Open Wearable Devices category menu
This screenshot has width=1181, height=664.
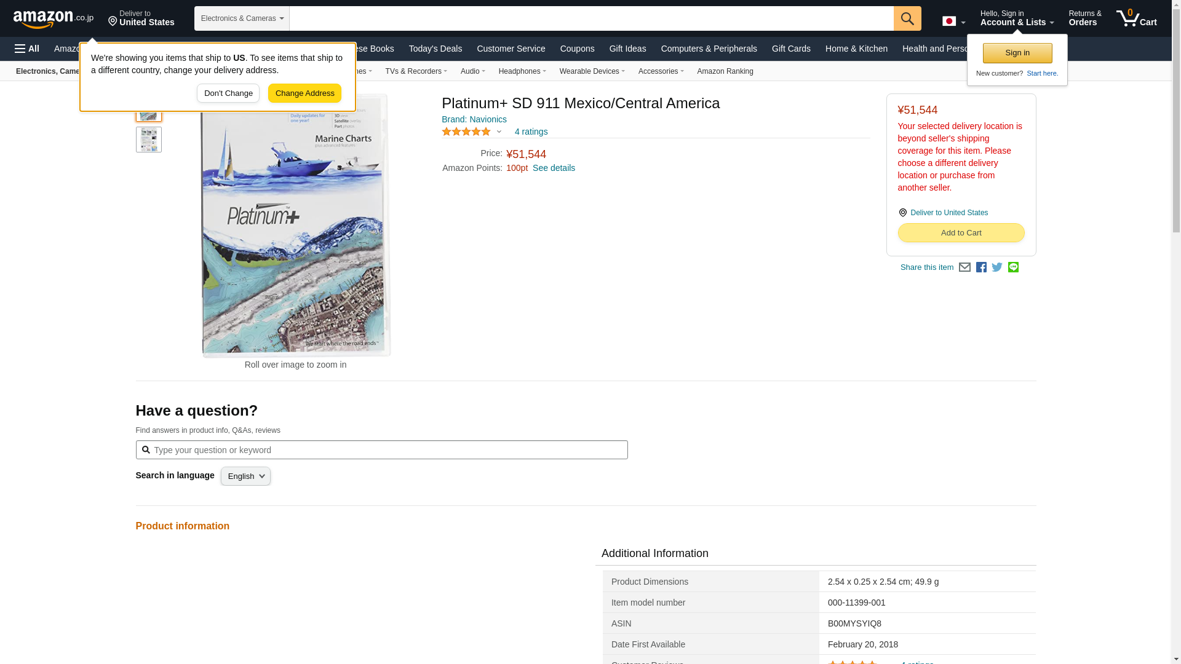(x=592, y=71)
